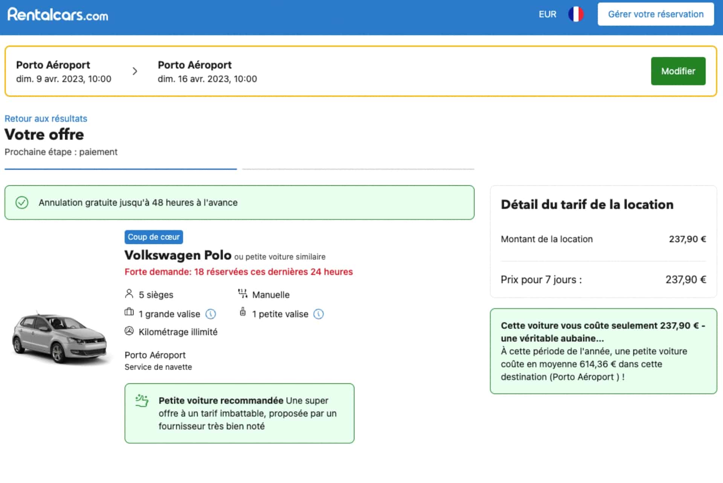Image resolution: width=723 pixels, height=483 pixels.
Task: Open the EUR currency selector
Action: (547, 14)
